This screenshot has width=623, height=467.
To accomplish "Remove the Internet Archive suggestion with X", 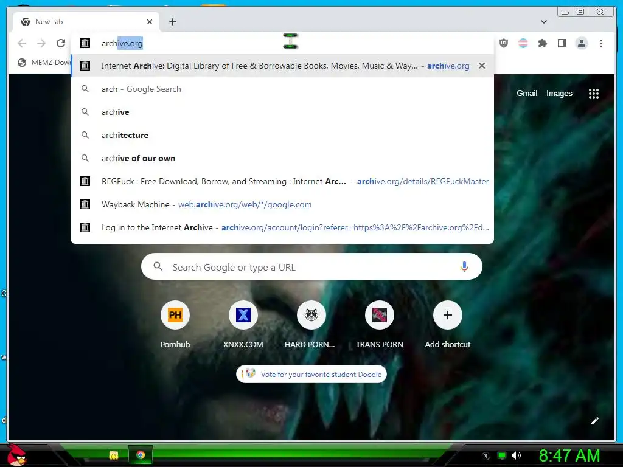I will [482, 66].
